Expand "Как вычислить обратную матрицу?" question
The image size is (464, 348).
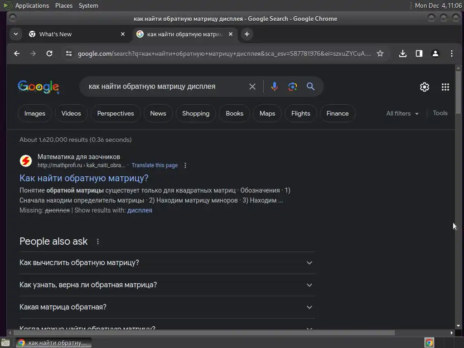point(167,263)
